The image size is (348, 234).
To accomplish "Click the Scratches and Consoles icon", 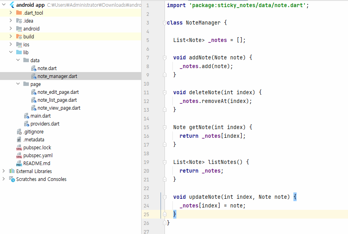I will pos(12,179).
